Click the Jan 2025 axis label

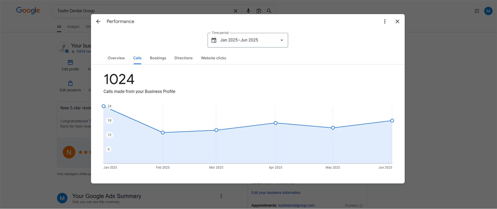(110, 167)
